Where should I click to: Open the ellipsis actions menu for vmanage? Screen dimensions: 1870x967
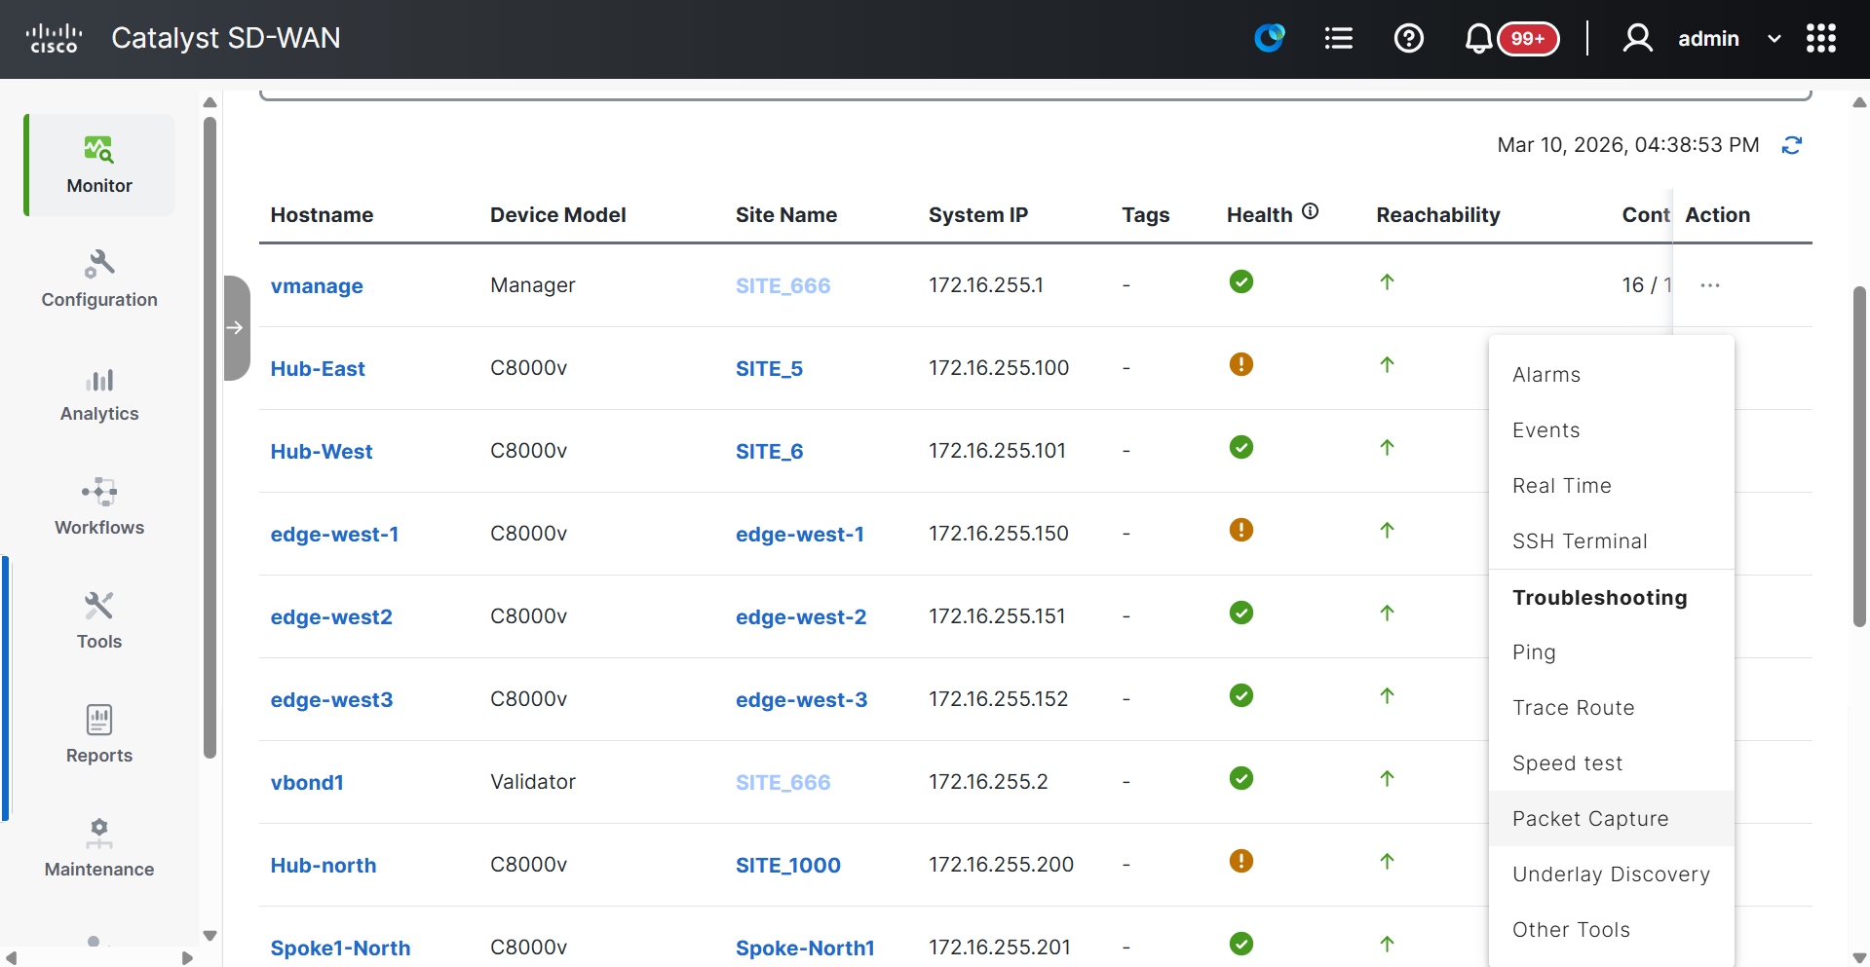point(1710,284)
